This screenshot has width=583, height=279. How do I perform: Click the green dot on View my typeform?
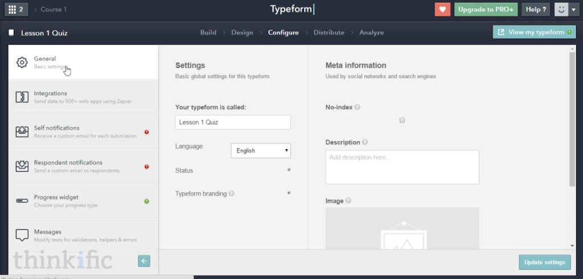pos(569,32)
